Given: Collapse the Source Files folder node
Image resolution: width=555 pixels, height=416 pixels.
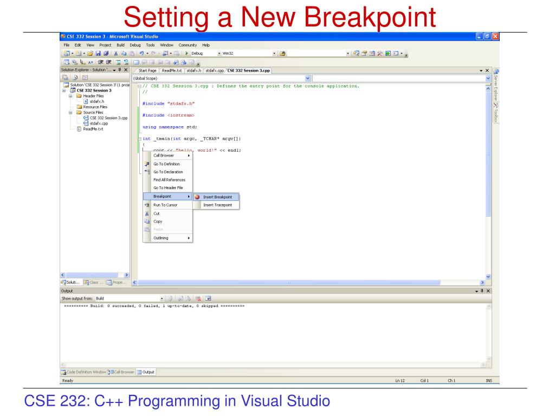Looking at the screenshot, I should tap(70, 113).
